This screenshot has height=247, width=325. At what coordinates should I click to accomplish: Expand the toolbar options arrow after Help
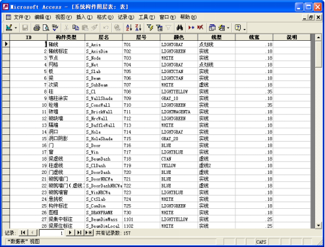click(x=245, y=28)
